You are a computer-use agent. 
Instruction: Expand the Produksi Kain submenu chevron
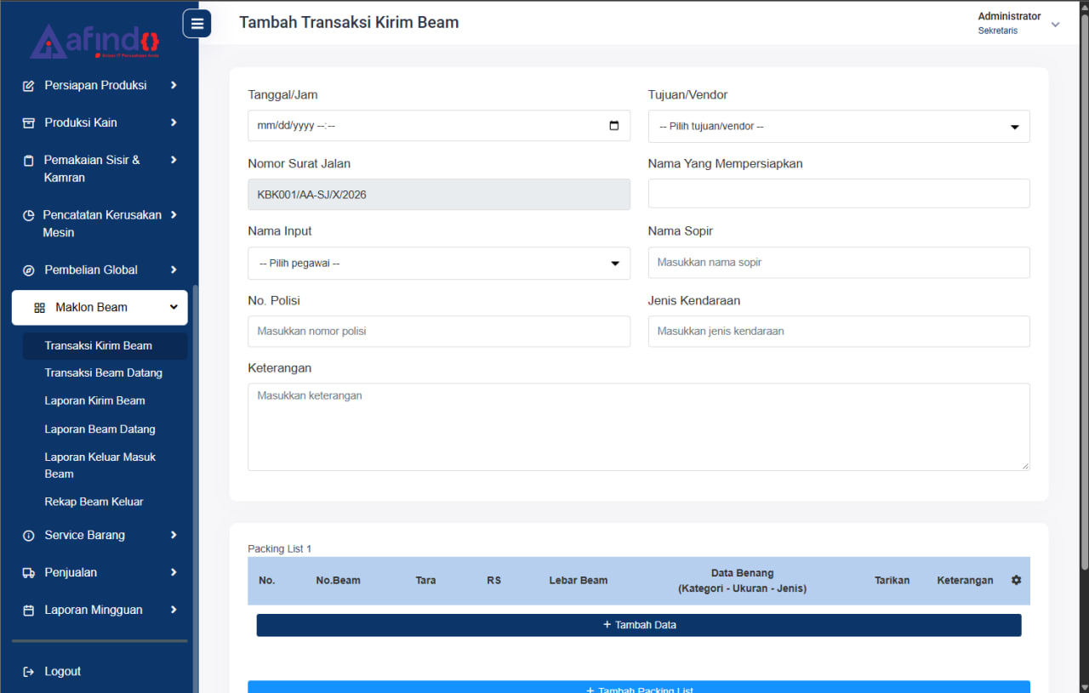174,122
